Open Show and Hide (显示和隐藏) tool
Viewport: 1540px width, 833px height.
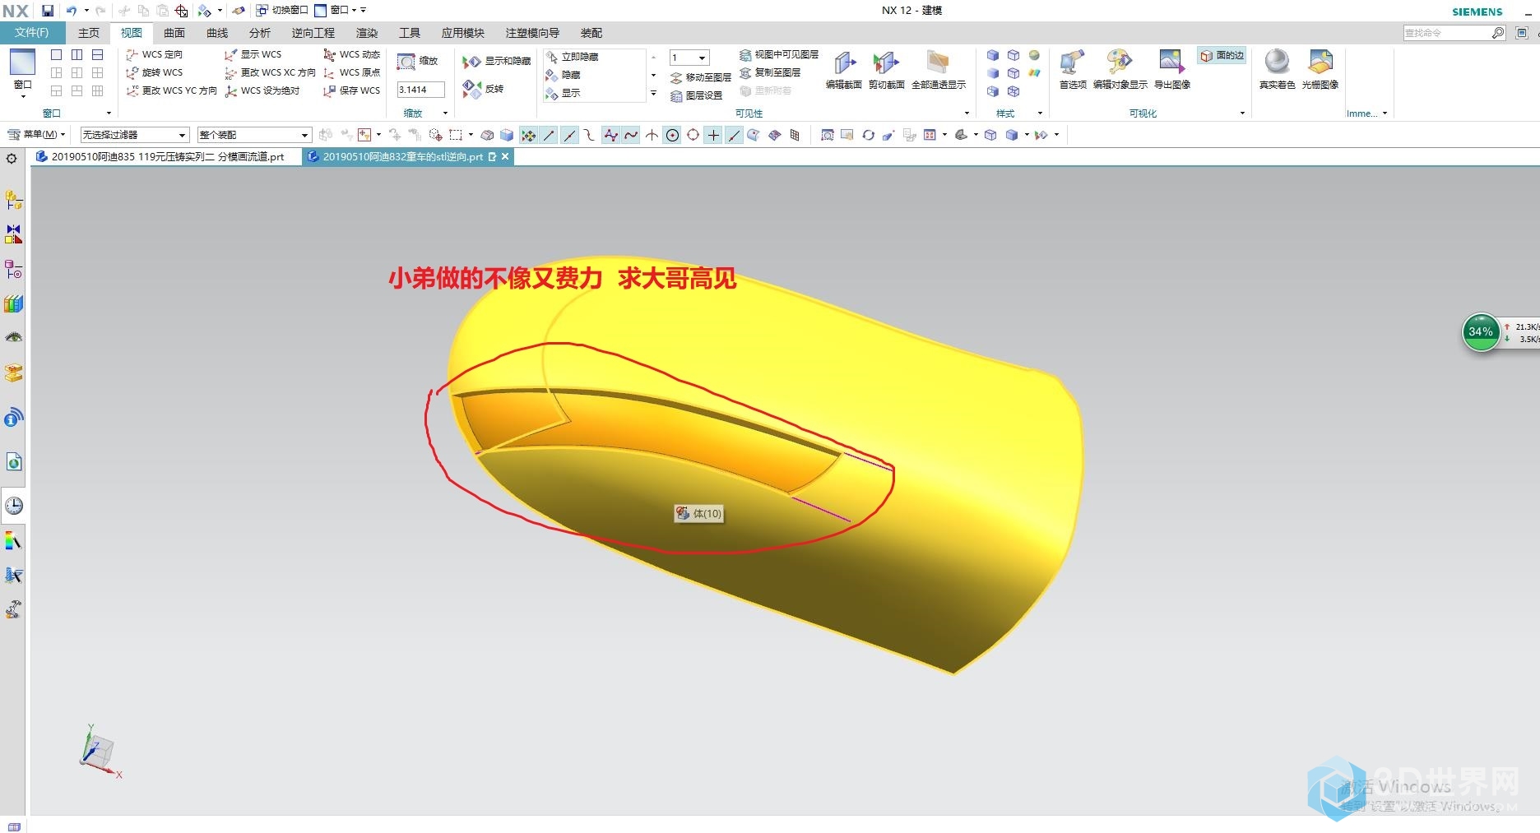click(x=496, y=62)
